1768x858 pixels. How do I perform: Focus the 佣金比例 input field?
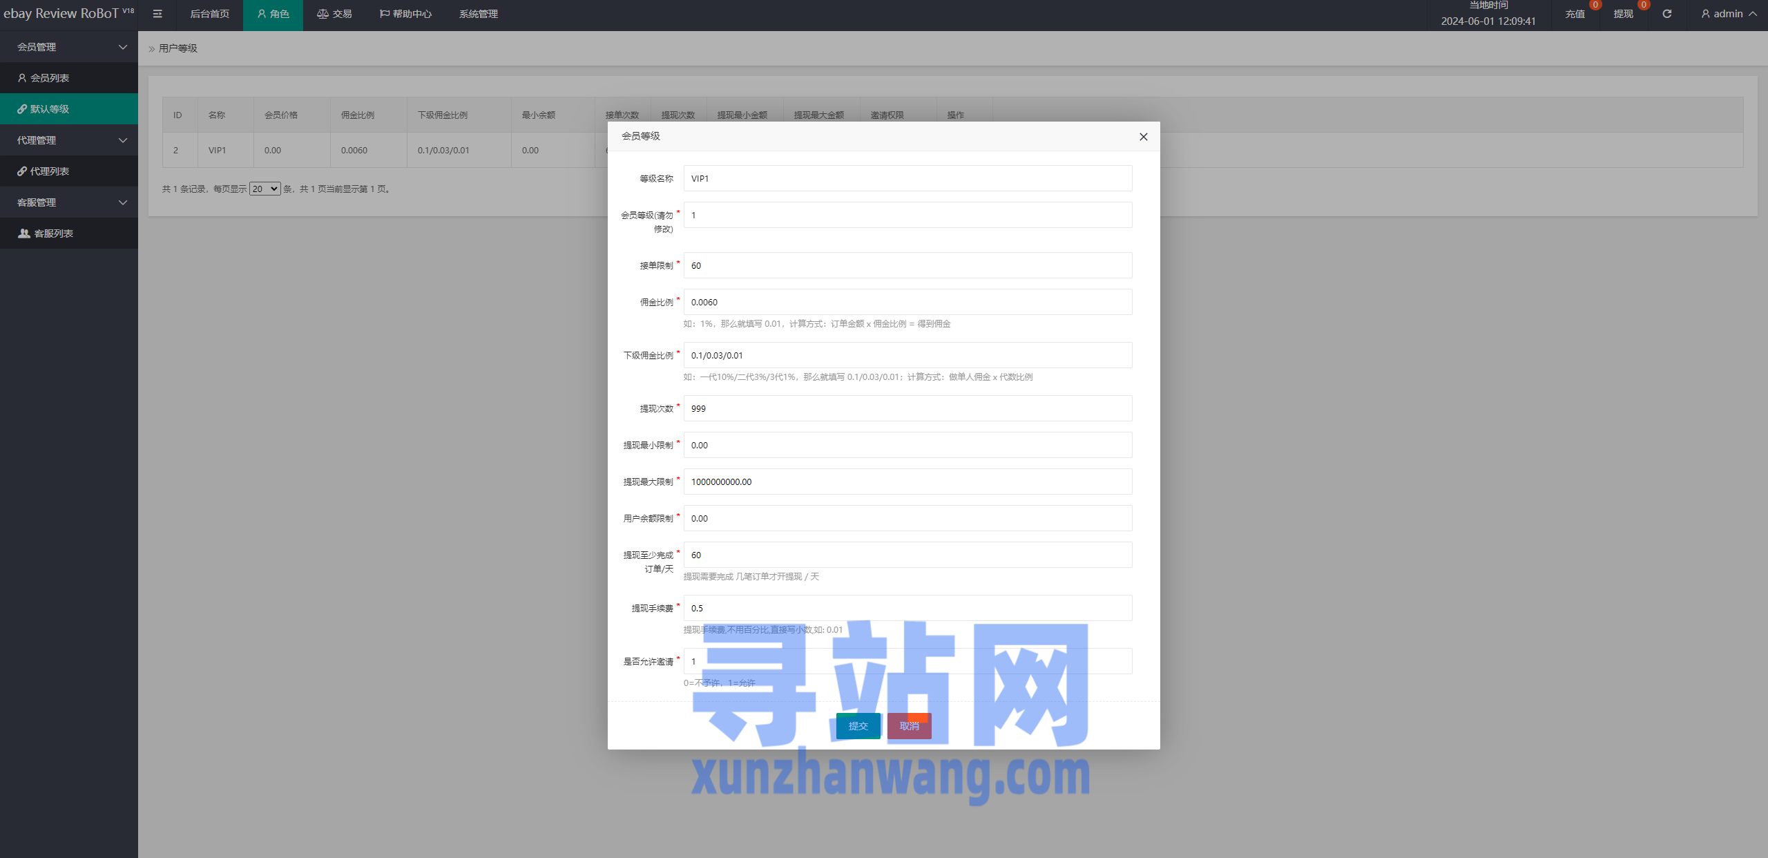pos(907,302)
